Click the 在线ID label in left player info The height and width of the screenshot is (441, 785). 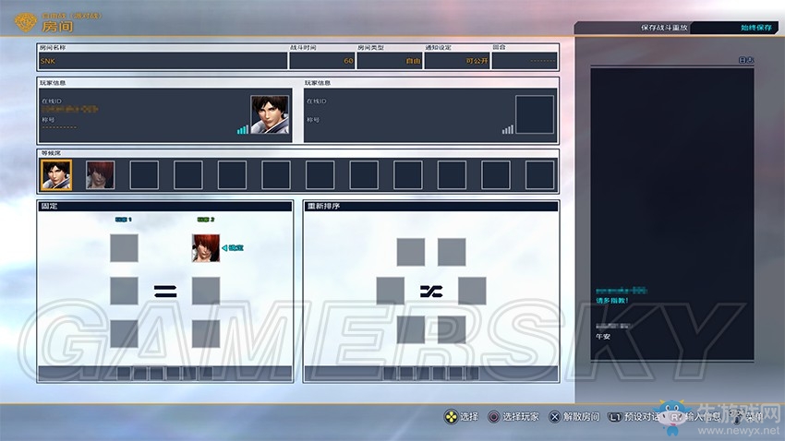(x=52, y=101)
